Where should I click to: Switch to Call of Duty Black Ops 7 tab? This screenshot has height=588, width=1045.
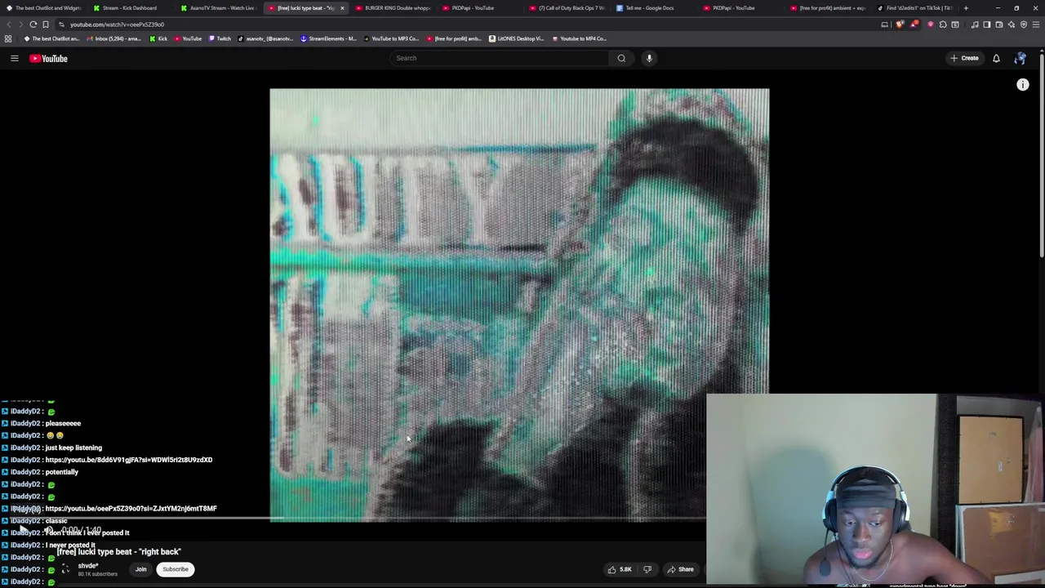pos(567,8)
